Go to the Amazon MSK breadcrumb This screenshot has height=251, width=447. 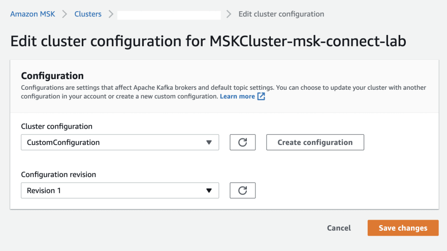33,14
